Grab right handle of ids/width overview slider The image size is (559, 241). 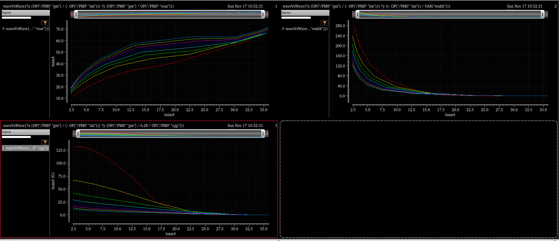point(542,14)
